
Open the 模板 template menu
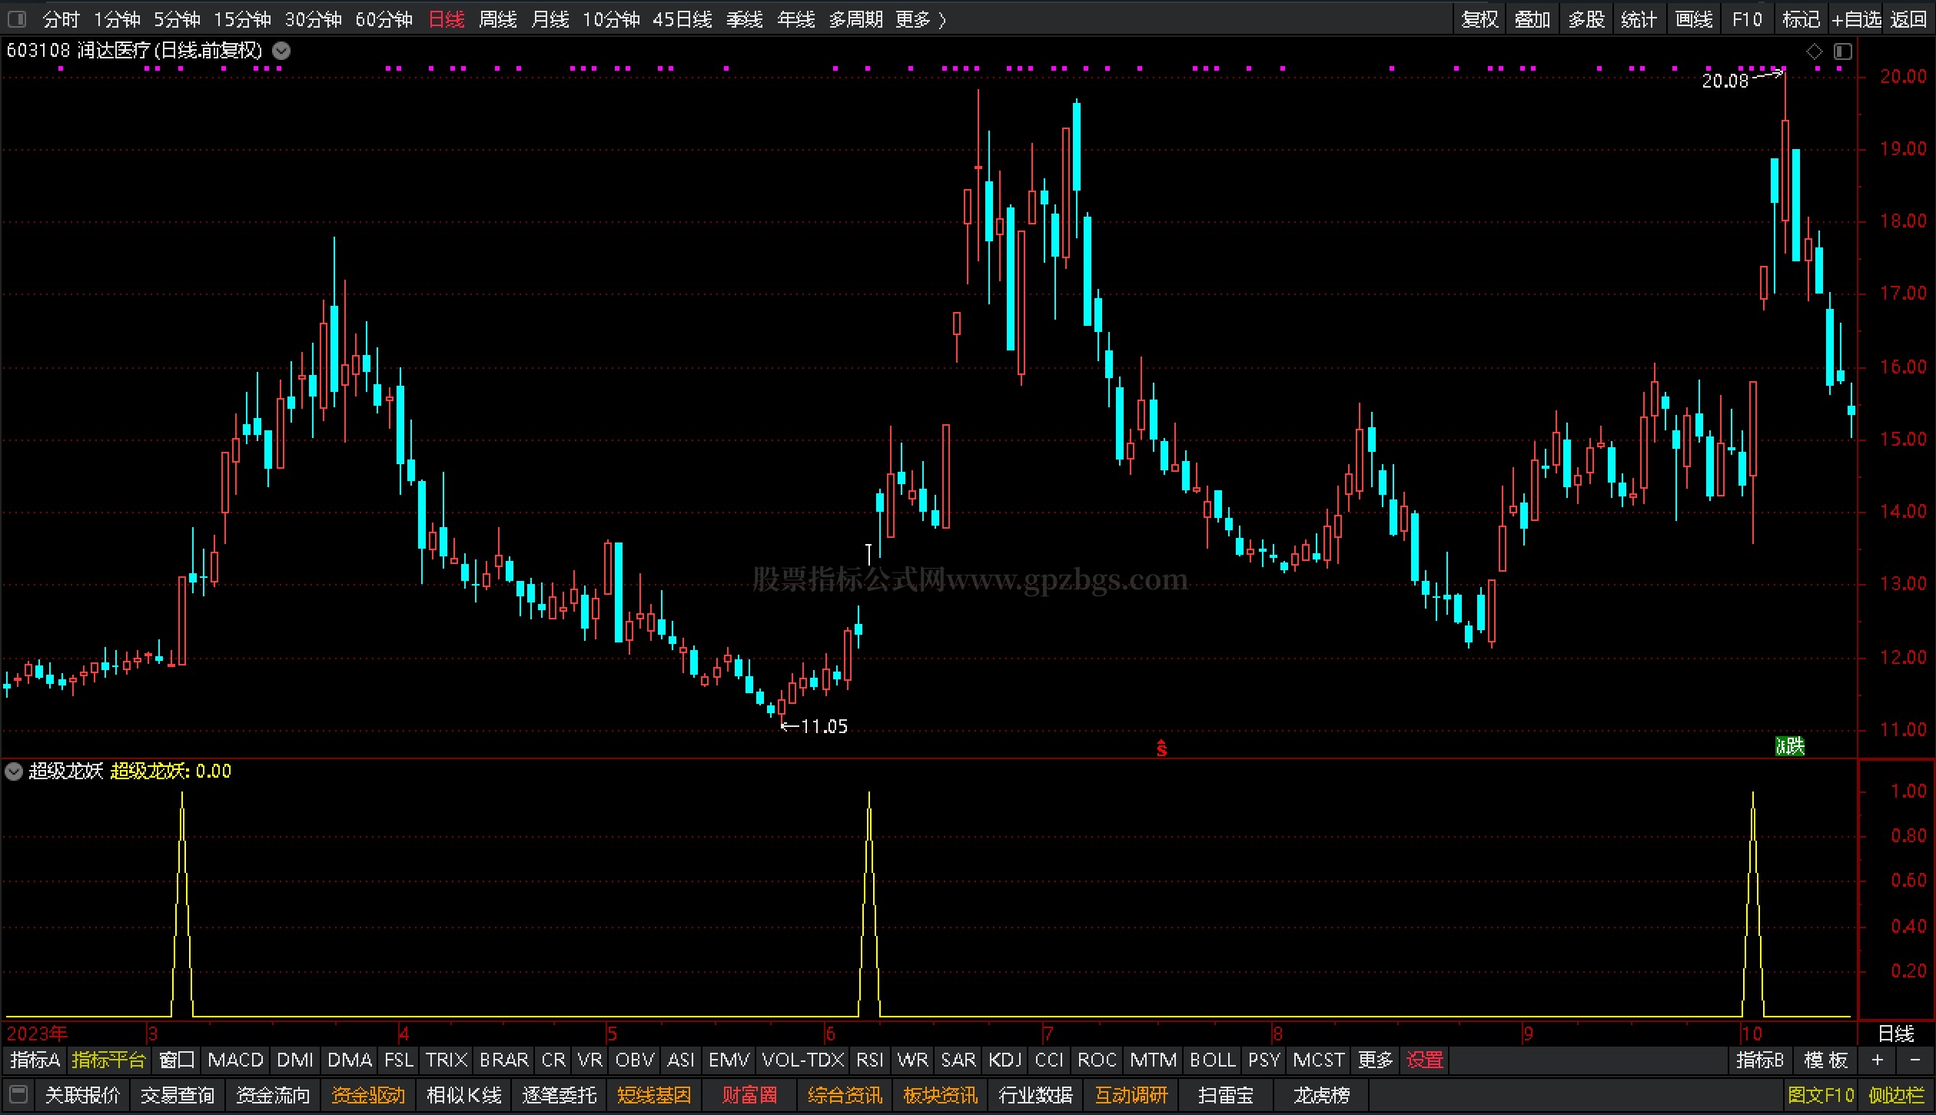click(x=1826, y=1060)
